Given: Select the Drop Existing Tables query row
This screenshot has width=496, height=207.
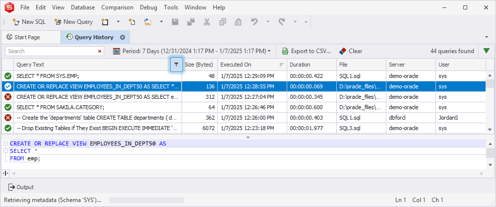Looking at the screenshot, I should tap(244, 128).
